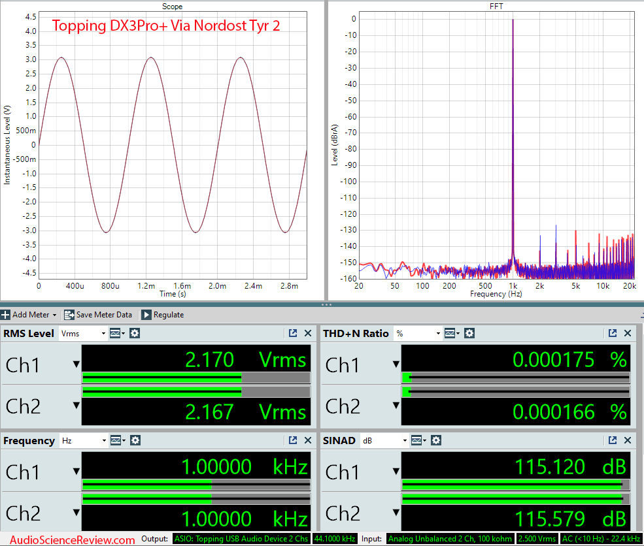Expand THD+N Ratio Ch2 channel arrow
Image resolution: width=644 pixels, height=546 pixels.
point(396,406)
